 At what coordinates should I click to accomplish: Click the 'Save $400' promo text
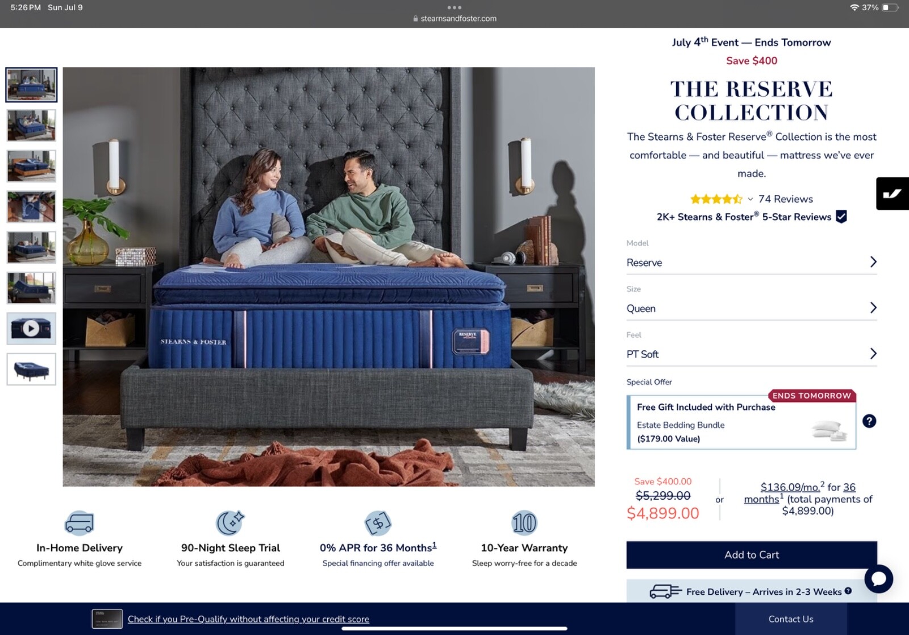point(752,61)
